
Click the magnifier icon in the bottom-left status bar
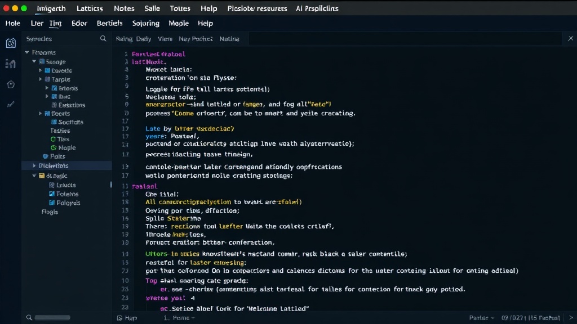(29, 317)
